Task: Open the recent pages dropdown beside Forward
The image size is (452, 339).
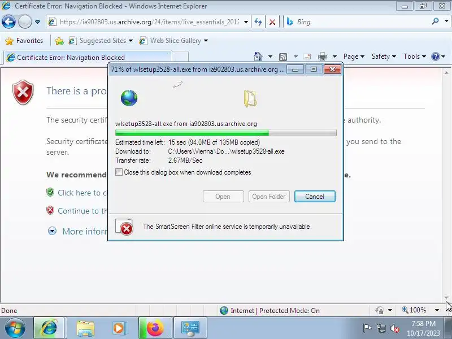Action: 37,22
